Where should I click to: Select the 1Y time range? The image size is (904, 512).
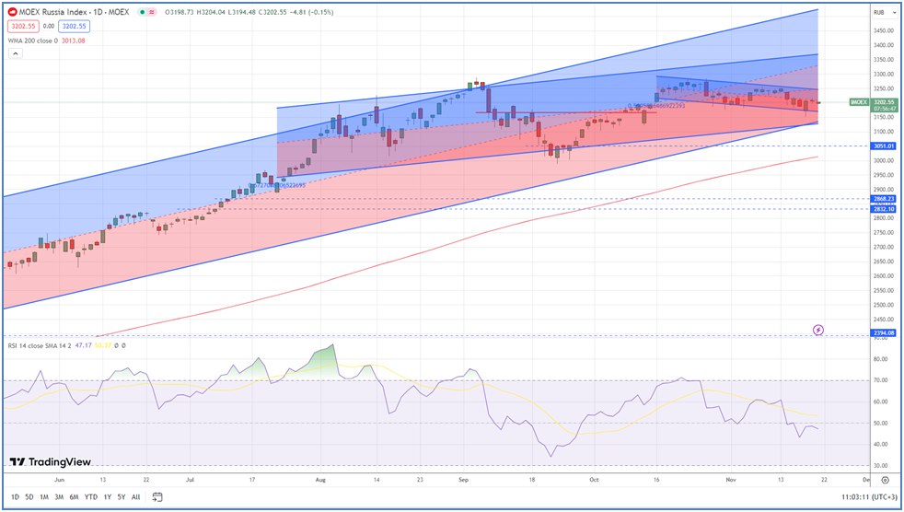107,497
